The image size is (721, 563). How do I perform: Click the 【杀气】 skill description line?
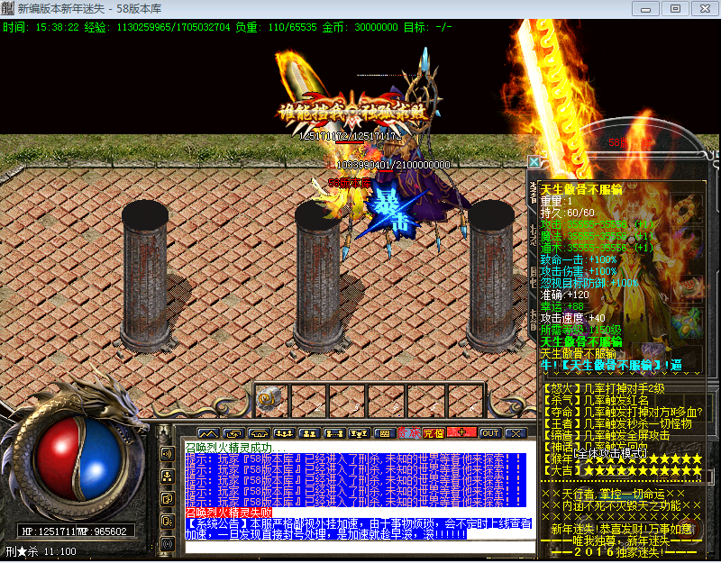[x=596, y=400]
